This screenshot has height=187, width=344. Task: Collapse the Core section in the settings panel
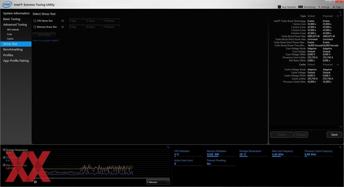(338, 16)
